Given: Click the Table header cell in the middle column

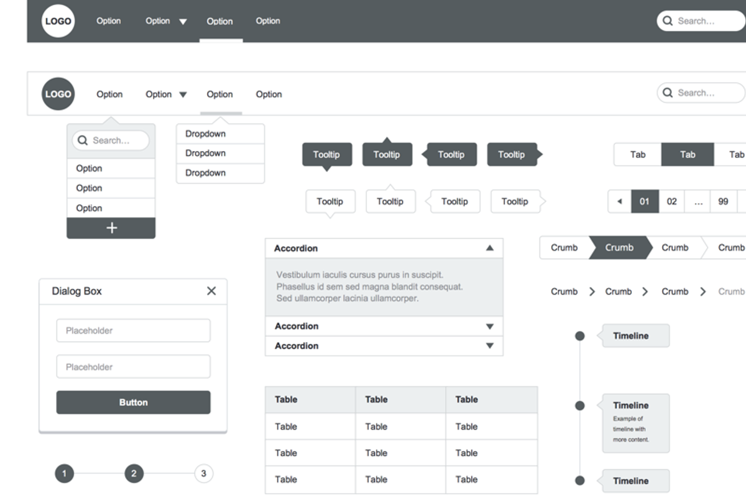Looking at the screenshot, I should pyautogui.click(x=400, y=399).
